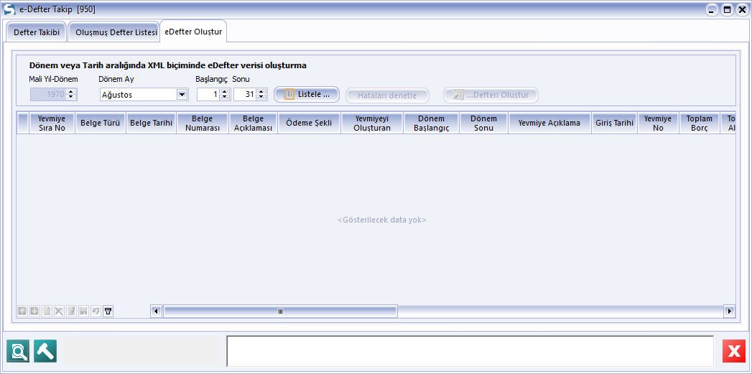The height and width of the screenshot is (374, 752).
Task: Click the Defteri Oluştur button
Action: click(x=491, y=95)
